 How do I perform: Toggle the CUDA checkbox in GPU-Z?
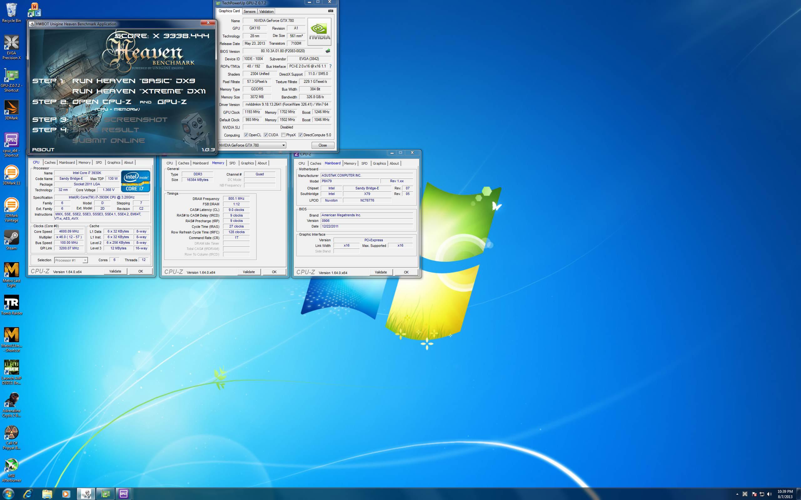(x=265, y=135)
